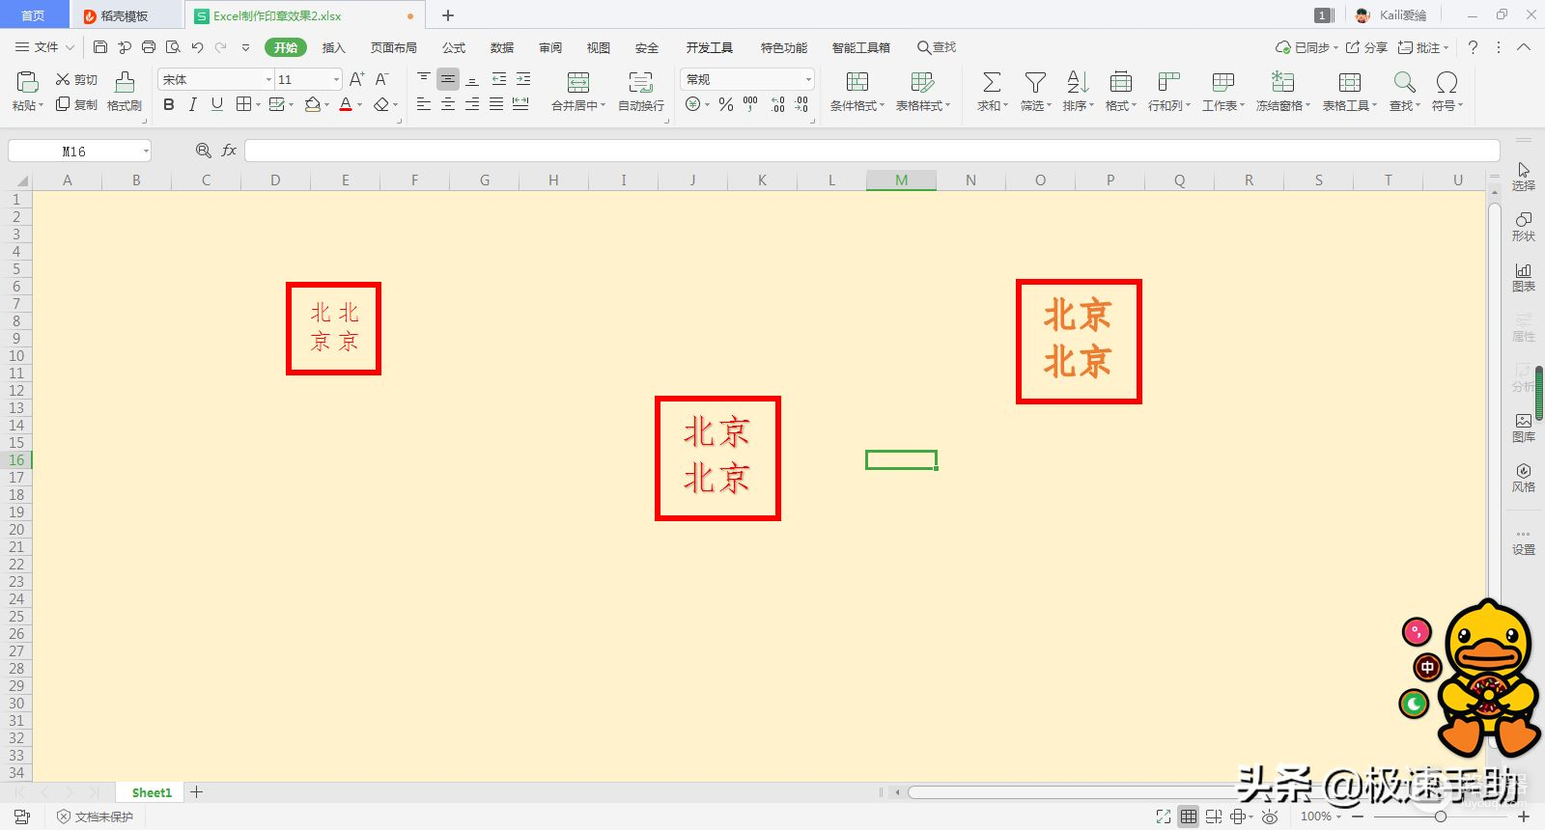The image size is (1545, 830).
Task: Open the font name 宋体 dropdown
Action: click(268, 79)
